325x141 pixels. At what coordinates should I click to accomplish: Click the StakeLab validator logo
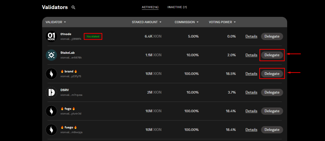pos(51,55)
